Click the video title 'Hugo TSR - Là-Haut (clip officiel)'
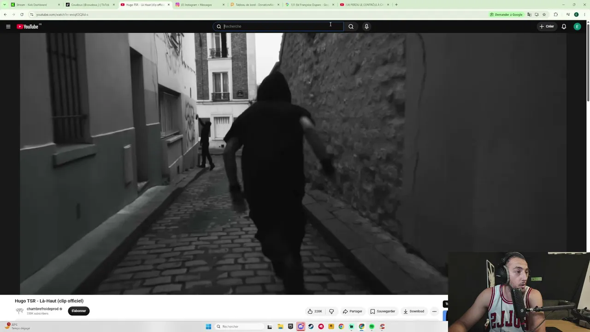 [x=49, y=301]
